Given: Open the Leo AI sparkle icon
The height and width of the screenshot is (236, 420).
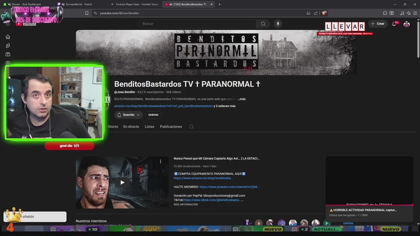Looking at the screenshot, I should (409, 13).
